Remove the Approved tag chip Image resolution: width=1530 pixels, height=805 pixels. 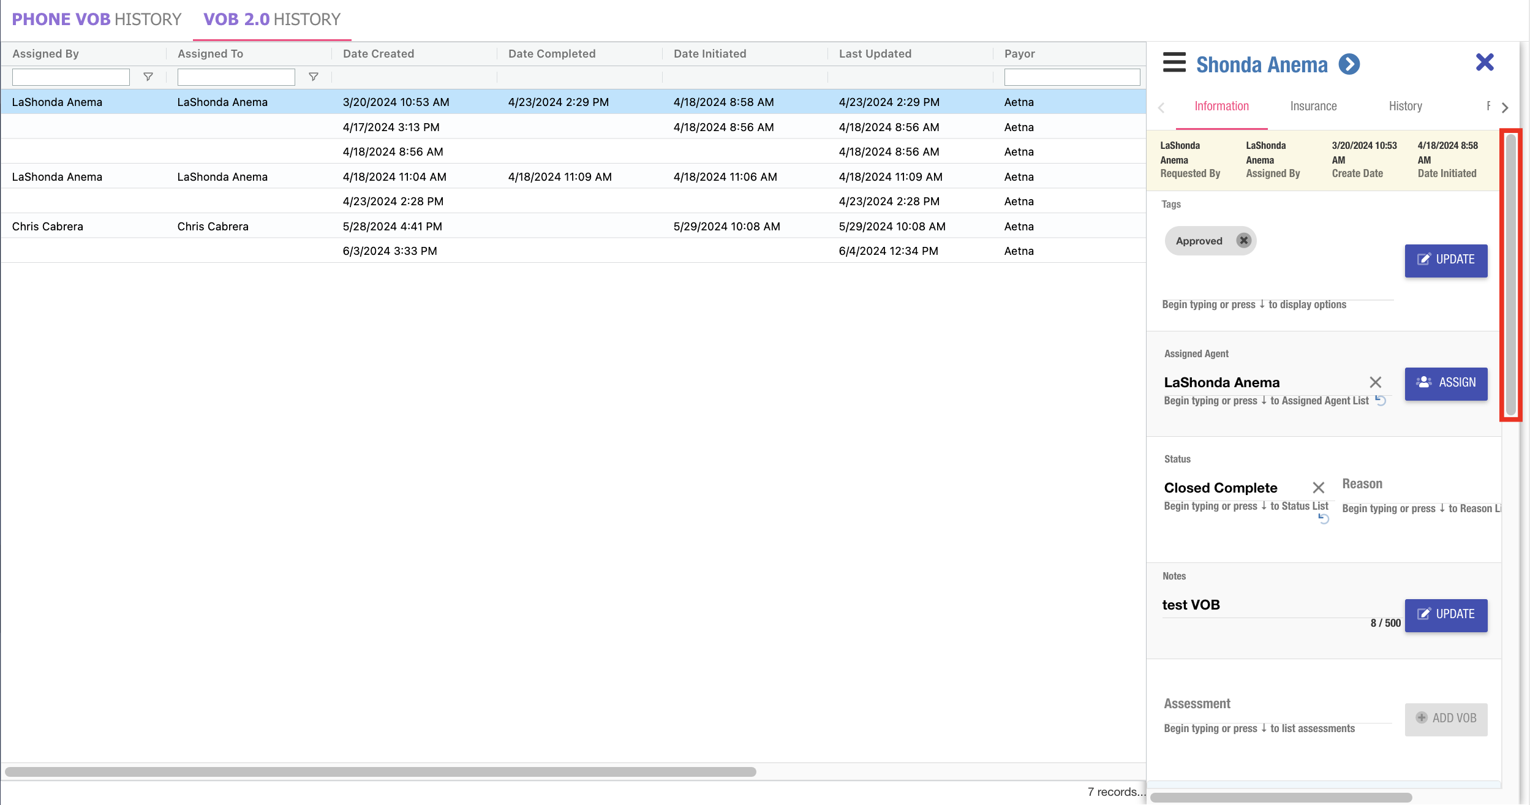[1243, 241]
